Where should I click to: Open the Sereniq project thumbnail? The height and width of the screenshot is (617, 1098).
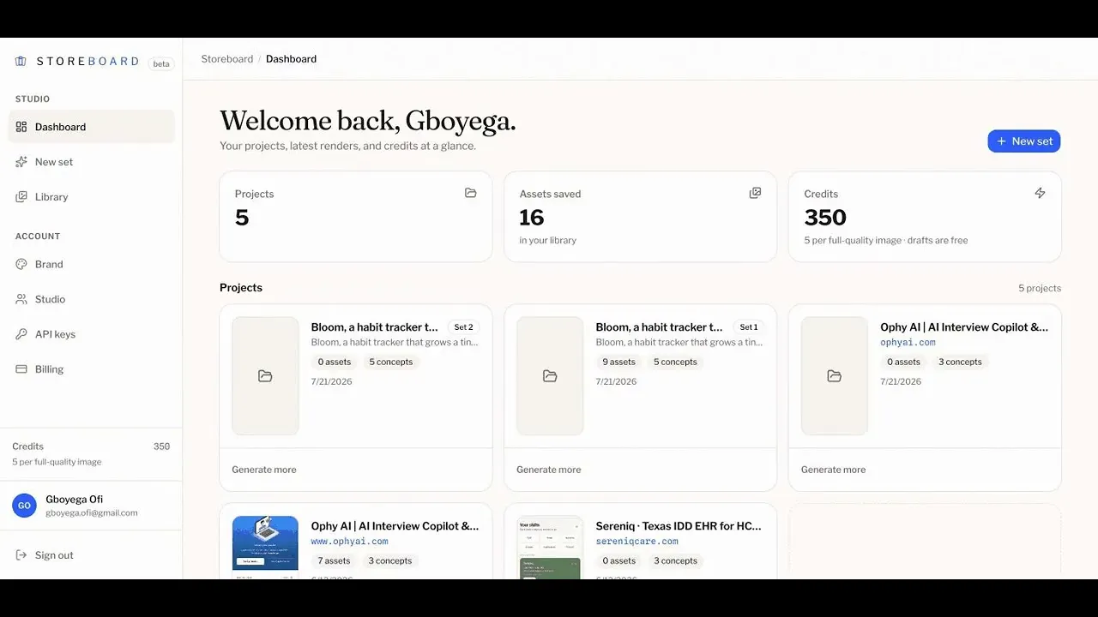(550, 548)
